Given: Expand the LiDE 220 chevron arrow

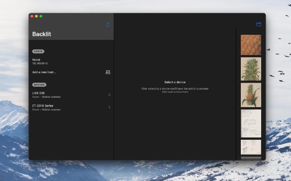Looking at the screenshot, I should pos(109,95).
